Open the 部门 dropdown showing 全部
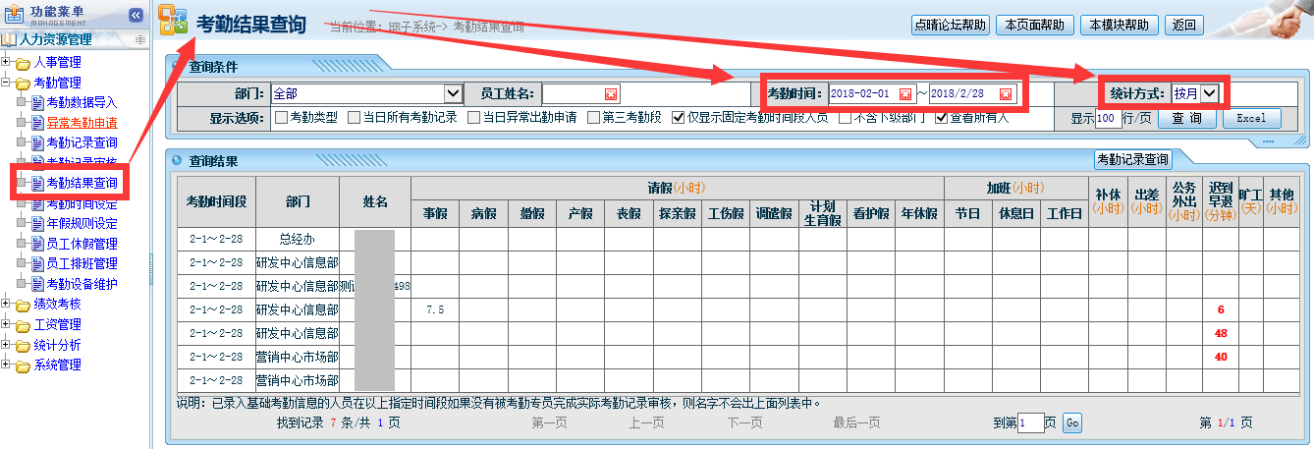Screen dimensions: 1314x449 (x=453, y=94)
